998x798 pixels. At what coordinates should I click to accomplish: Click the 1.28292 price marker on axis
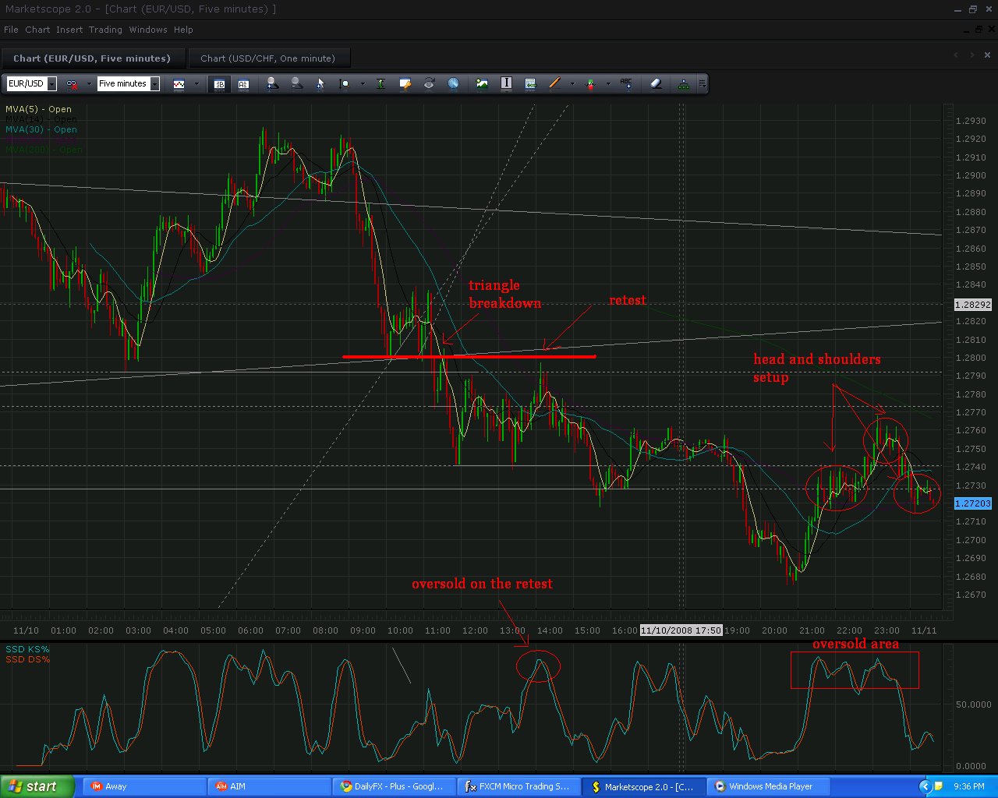pos(973,305)
